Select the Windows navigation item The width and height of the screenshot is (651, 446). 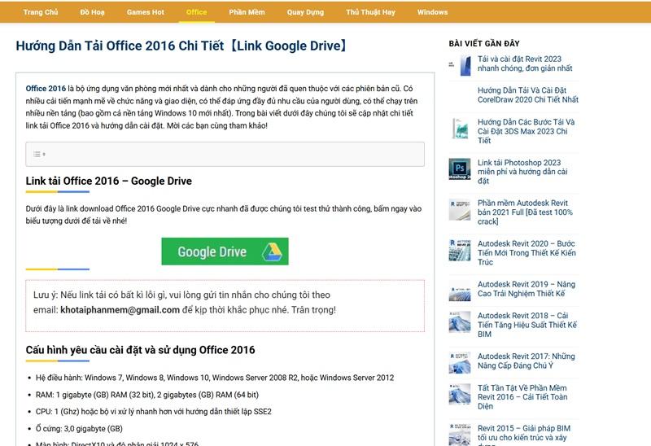pyautogui.click(x=432, y=12)
